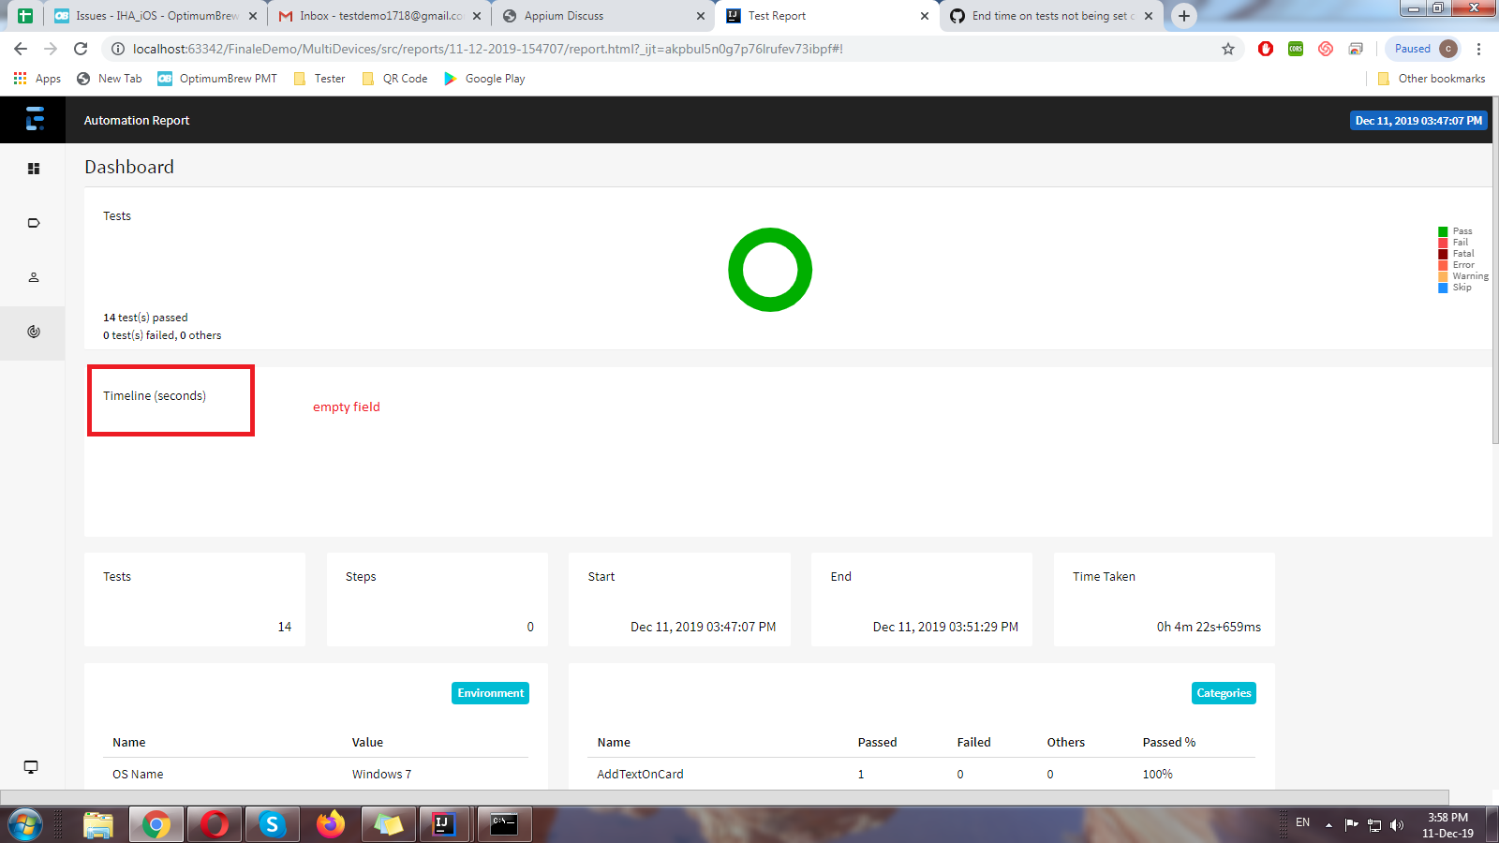This screenshot has height=843, width=1499.
Task: Click the Windows Start button
Action: (25, 825)
